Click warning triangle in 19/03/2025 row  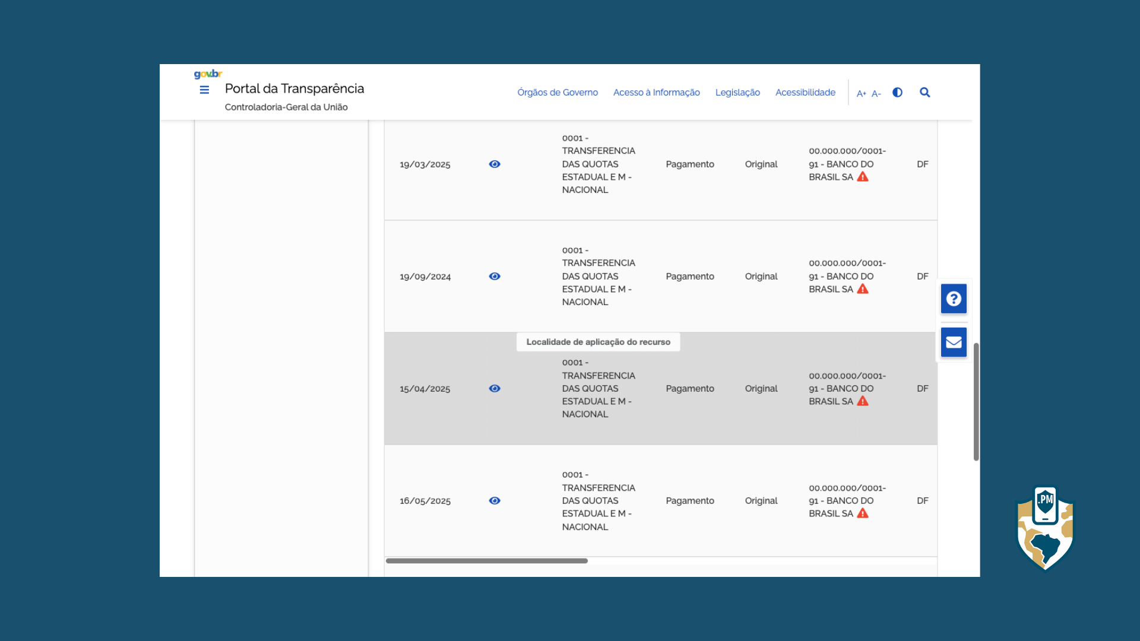pos(863,177)
